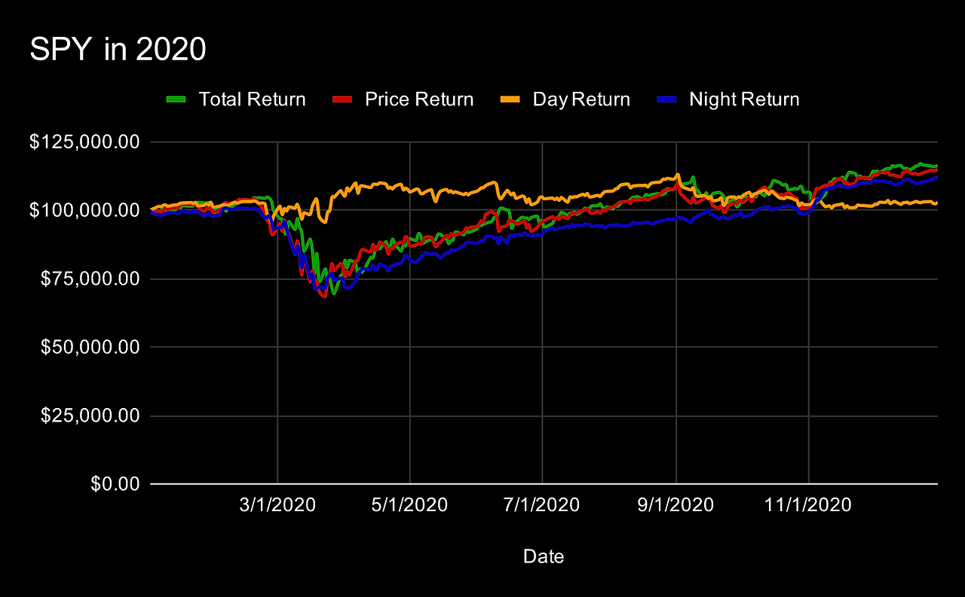Click the orange Day Return legend swatch

[x=510, y=100]
